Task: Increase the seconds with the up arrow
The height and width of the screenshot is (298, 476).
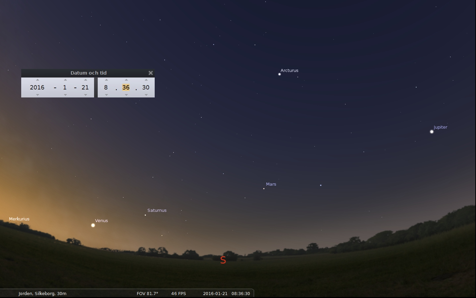Action: (x=146, y=80)
